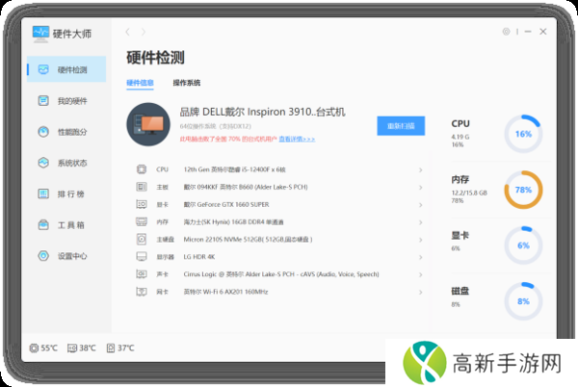The height and width of the screenshot is (387, 578).
Task: Go forward with the right arrow
Action: point(144,32)
